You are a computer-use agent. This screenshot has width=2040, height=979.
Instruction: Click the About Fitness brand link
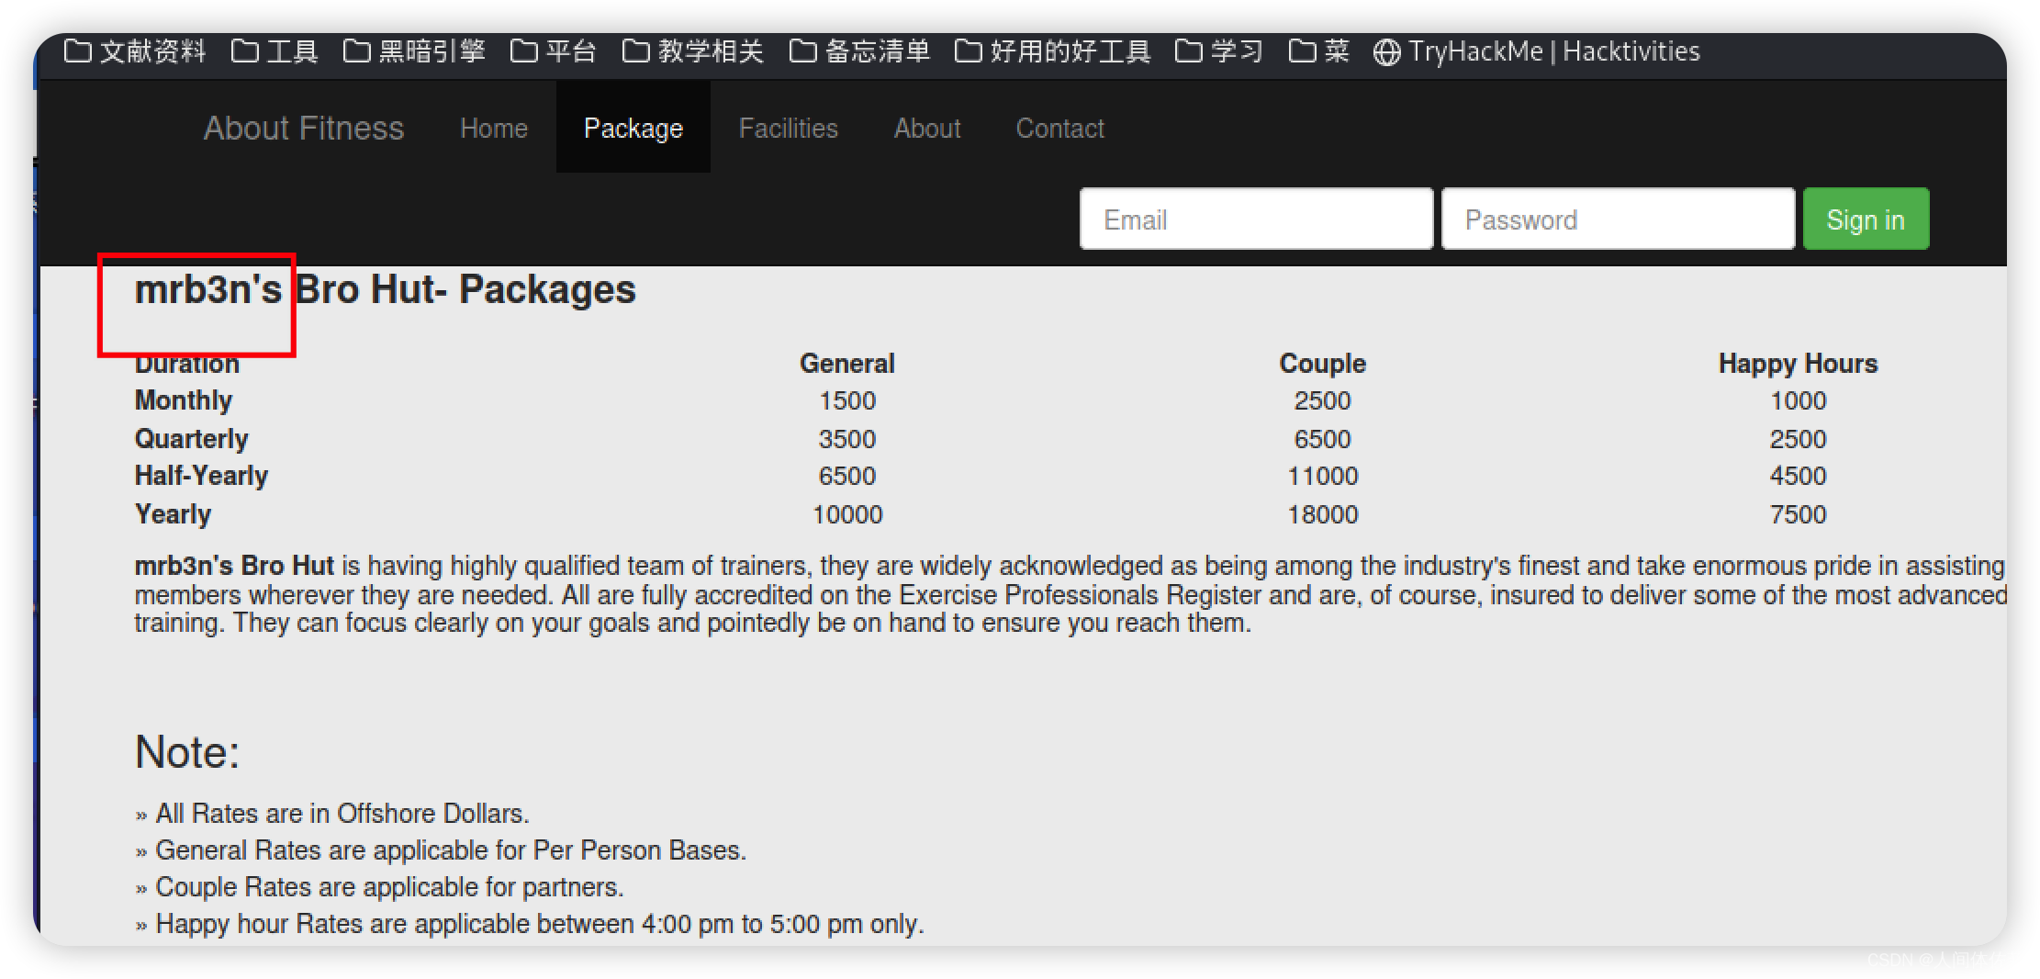(x=304, y=128)
